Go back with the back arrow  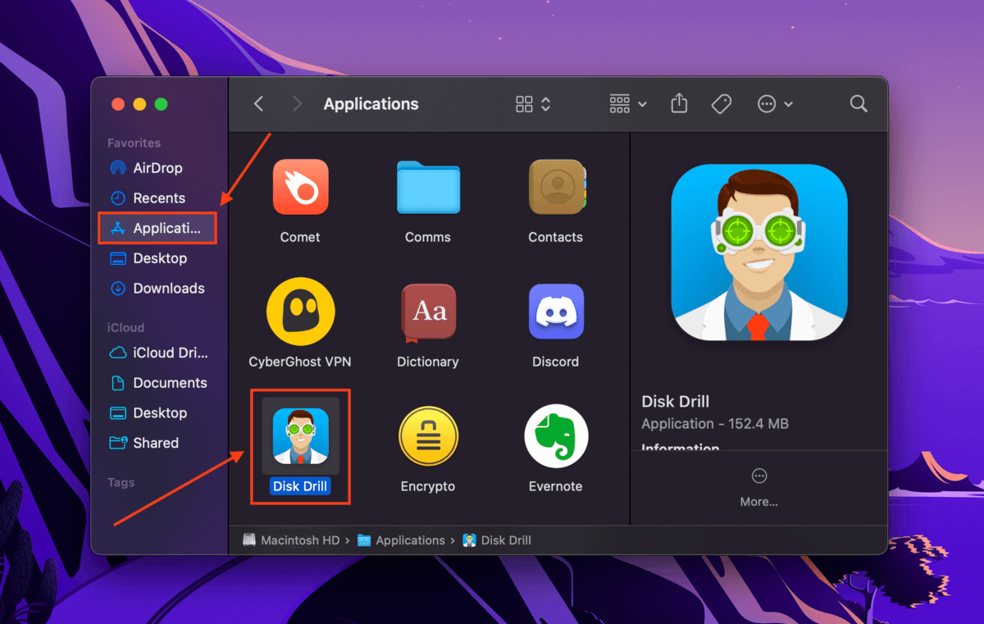pyautogui.click(x=258, y=104)
